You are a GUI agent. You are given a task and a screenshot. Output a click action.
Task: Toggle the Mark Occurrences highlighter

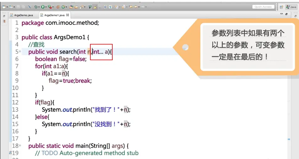95,7
